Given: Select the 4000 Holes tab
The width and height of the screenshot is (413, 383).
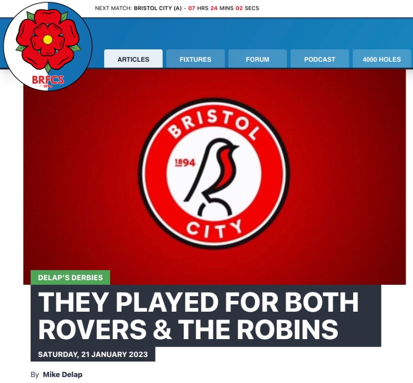Looking at the screenshot, I should pos(382,59).
